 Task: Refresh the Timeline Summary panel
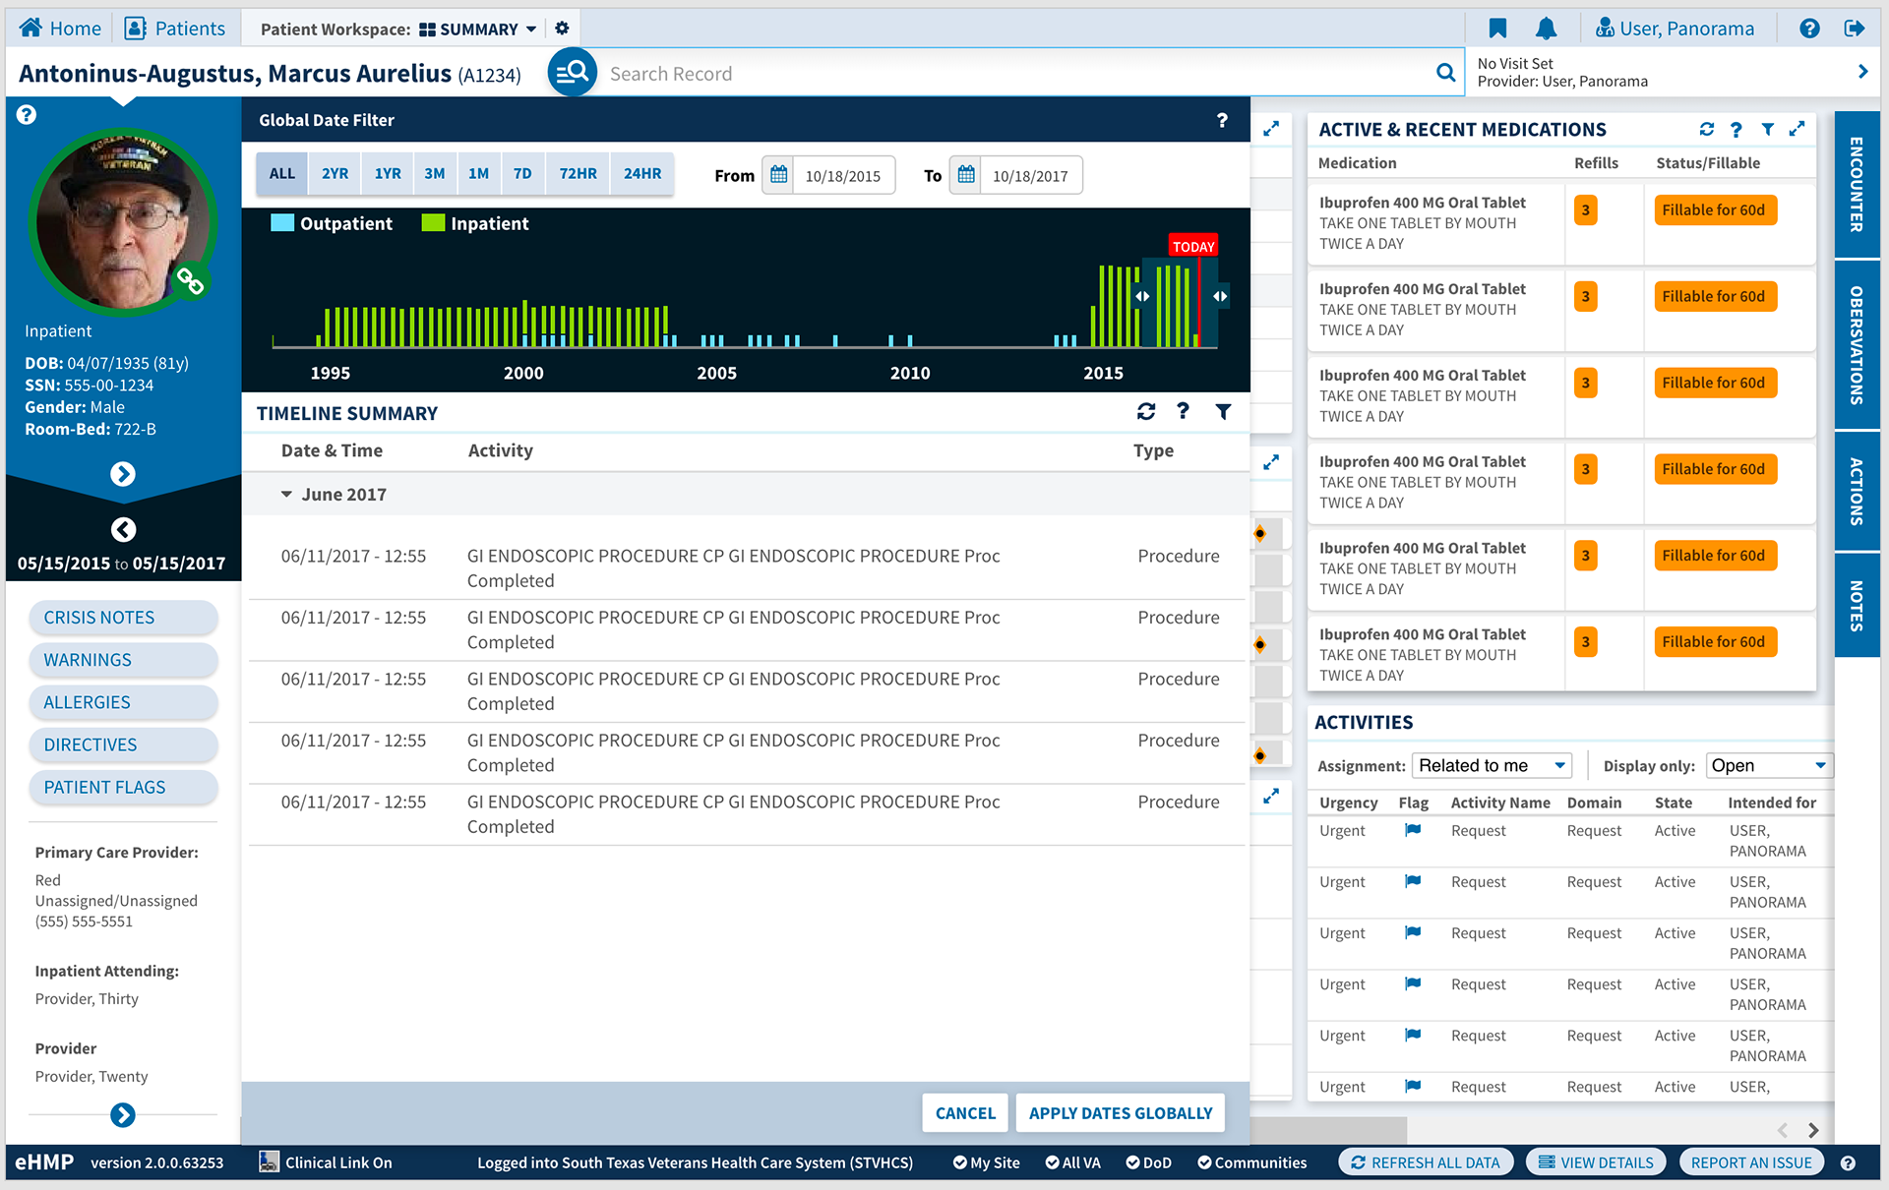(1146, 411)
